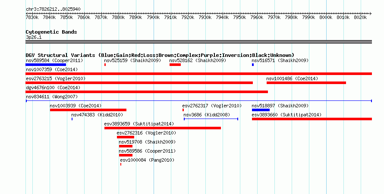Click the full-width red nsv1007359 bar
The width and height of the screenshot is (384, 194).
point(198,74)
